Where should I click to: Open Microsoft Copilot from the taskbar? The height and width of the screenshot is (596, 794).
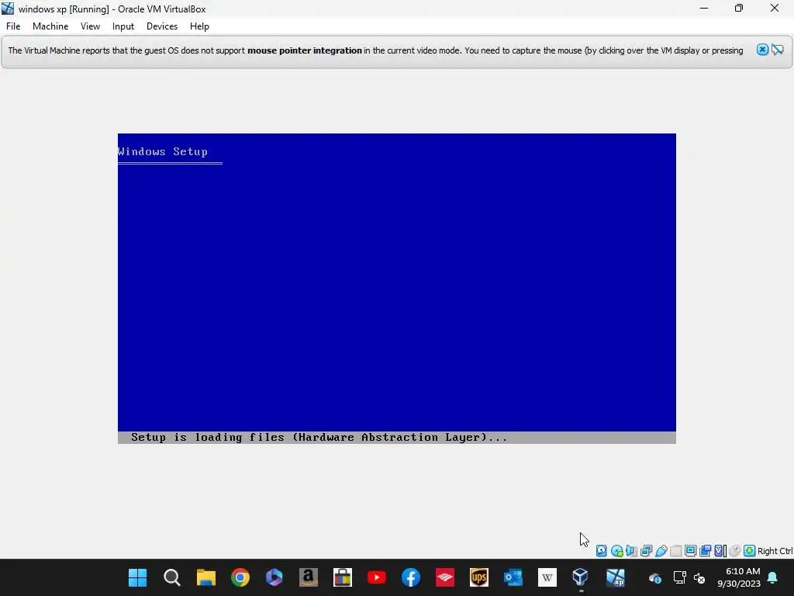click(274, 577)
